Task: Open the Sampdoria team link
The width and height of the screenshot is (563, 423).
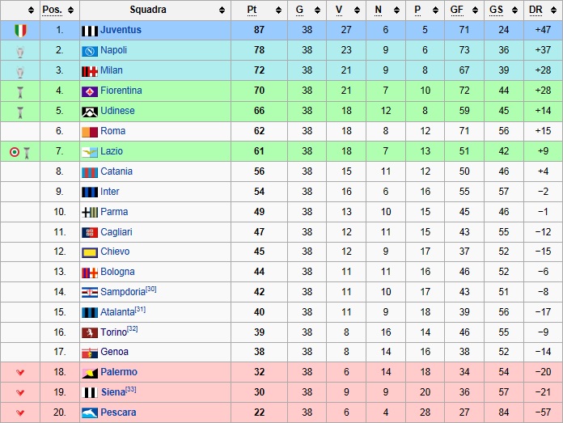Action: [123, 292]
